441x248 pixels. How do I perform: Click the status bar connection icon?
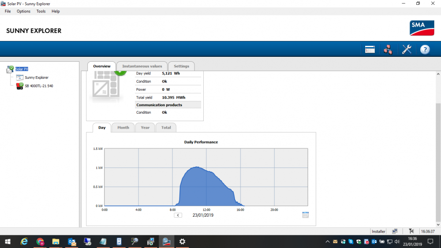395,231
